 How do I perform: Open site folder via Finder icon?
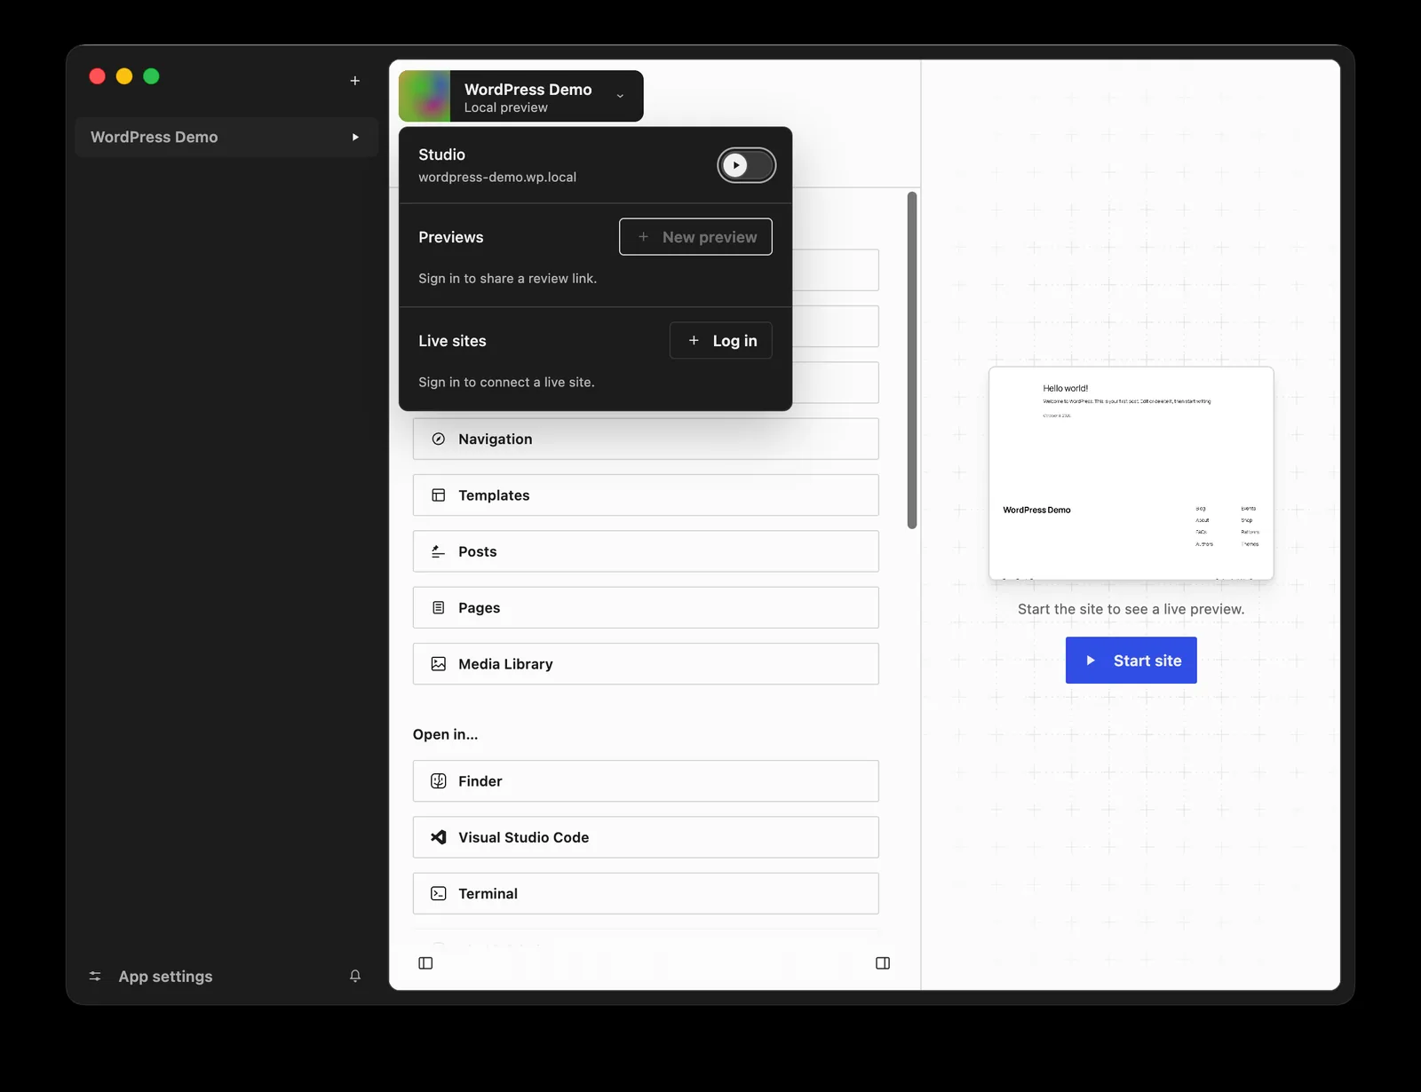439,781
